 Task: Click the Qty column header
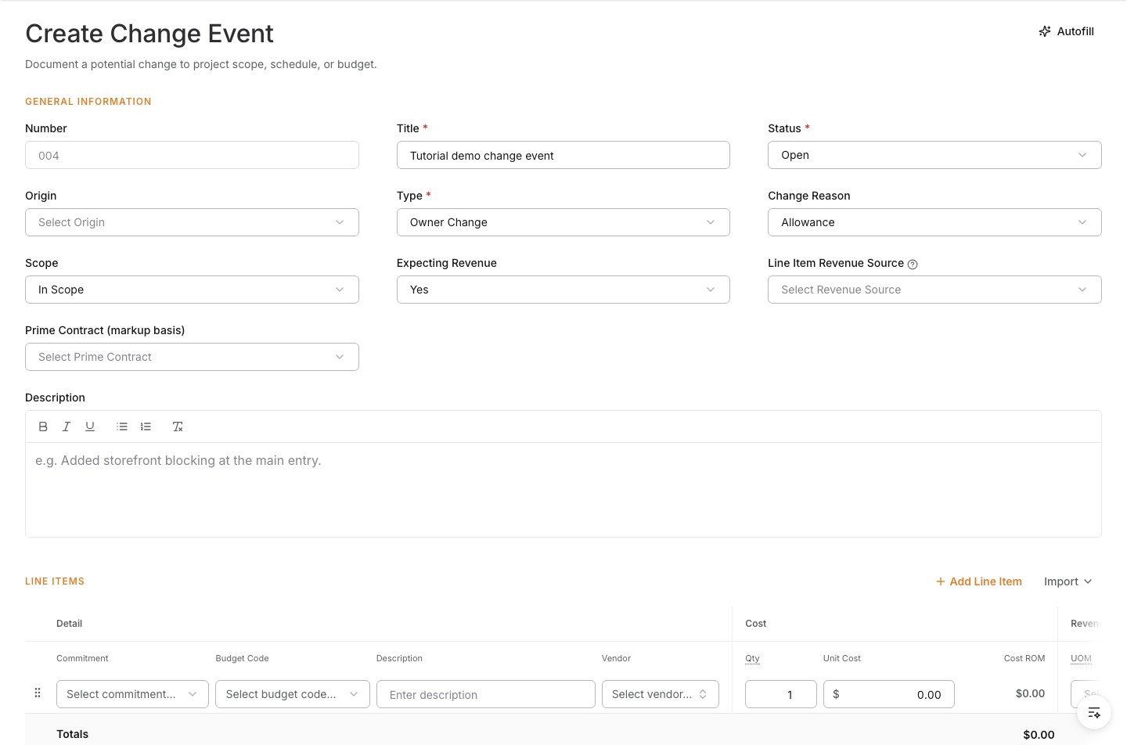point(752,658)
